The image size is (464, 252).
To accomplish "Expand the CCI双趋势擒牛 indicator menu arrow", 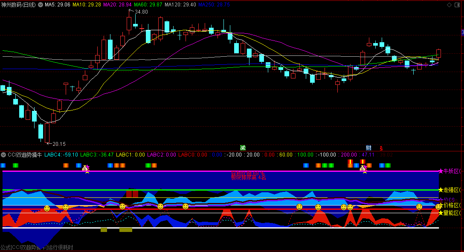I will [x=3, y=155].
